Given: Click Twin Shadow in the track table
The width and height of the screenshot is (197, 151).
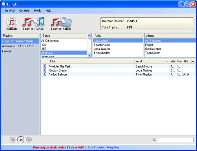Looking at the screenshot, I should coord(144,74).
